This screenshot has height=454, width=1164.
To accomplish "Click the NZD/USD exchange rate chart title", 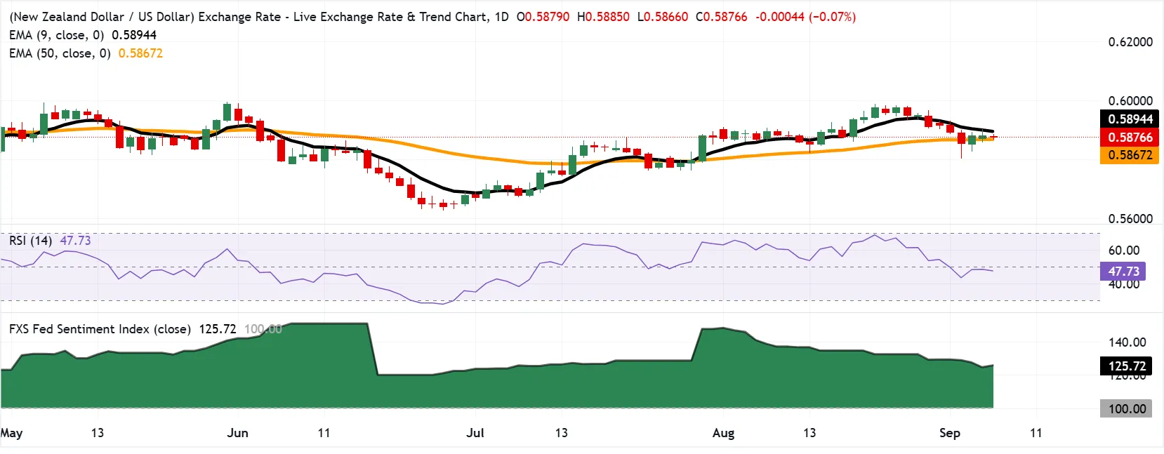I will 249,17.
